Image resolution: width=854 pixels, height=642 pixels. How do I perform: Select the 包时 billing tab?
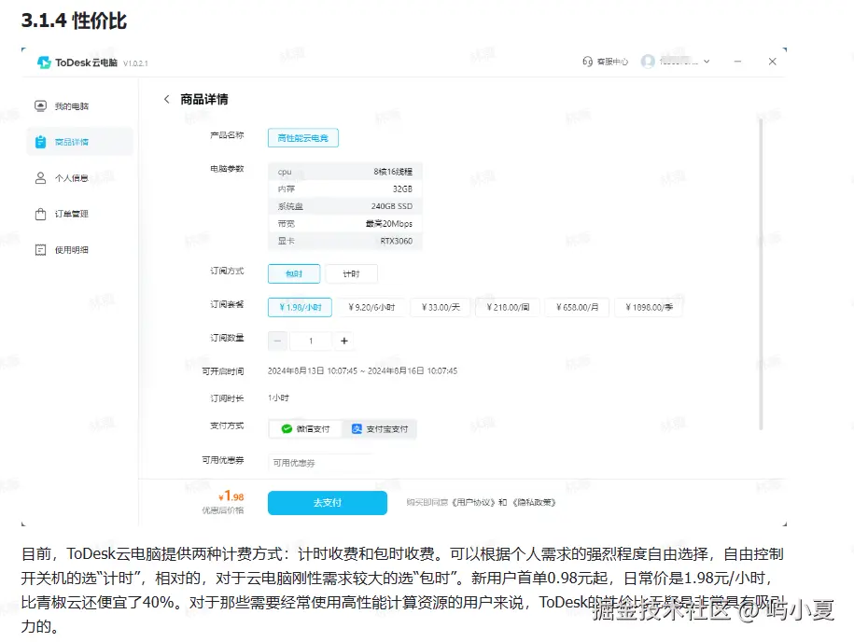[x=294, y=273]
